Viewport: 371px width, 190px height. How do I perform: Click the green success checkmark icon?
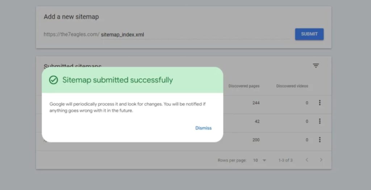[x=54, y=80]
